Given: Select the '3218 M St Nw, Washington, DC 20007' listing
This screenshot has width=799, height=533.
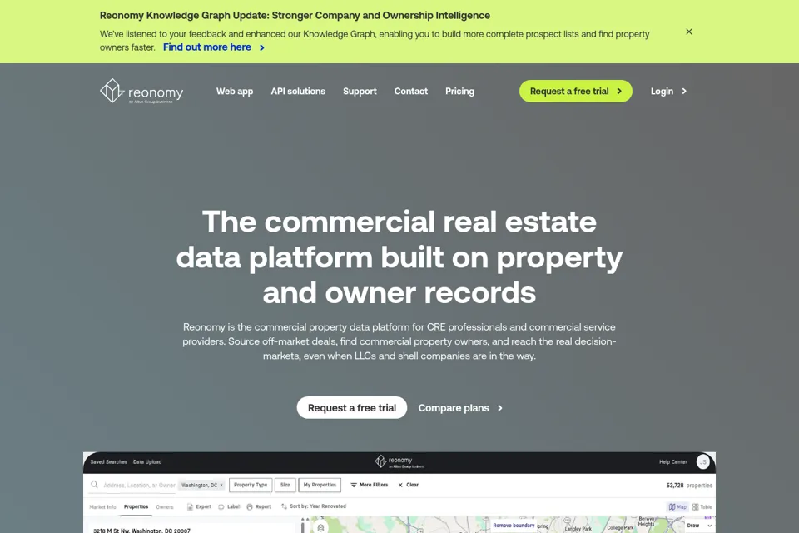Looking at the screenshot, I should coord(141,530).
